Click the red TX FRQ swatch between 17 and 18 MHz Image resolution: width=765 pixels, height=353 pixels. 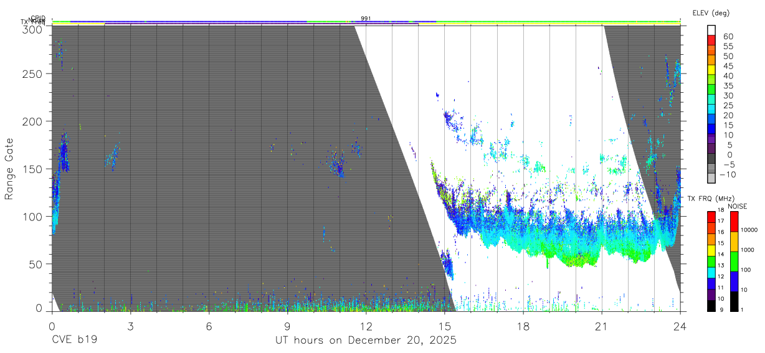(711, 217)
